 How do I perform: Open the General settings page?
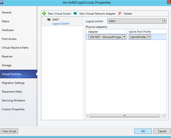click(x=6, y=13)
